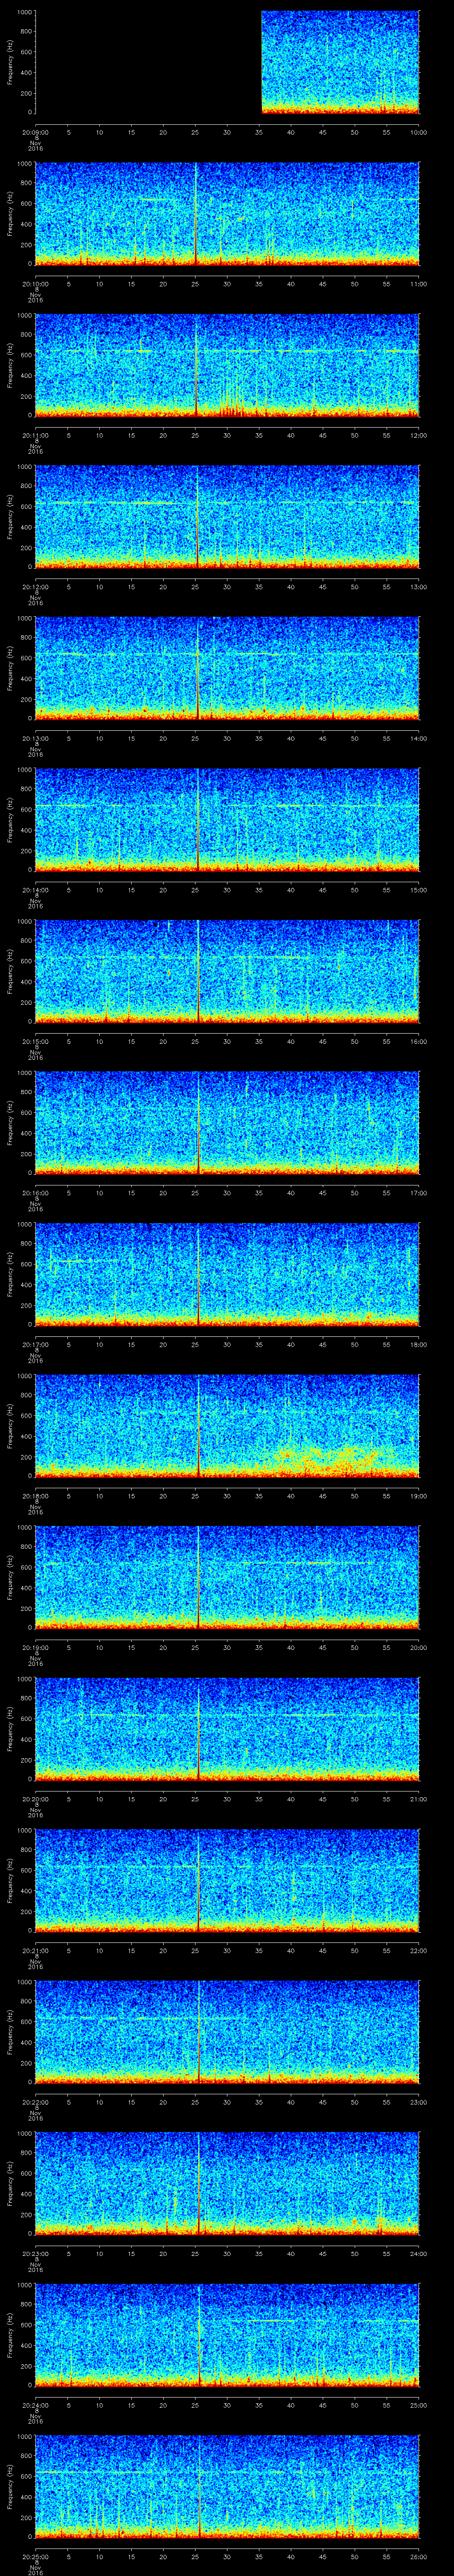Select the spectrogram panel starting at 20:11:00
This screenshot has width=454, height=2576.
pos(227,365)
